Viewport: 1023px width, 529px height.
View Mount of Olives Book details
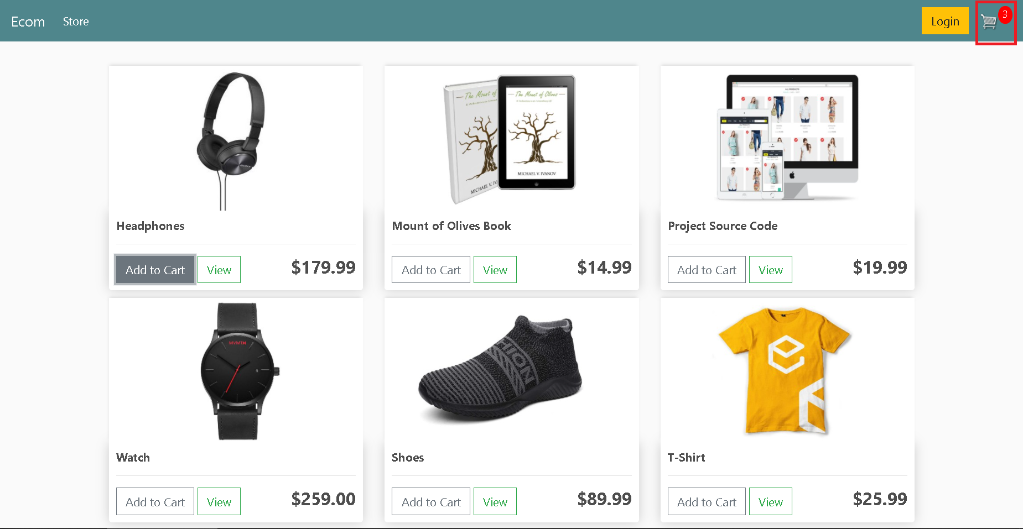[495, 270]
